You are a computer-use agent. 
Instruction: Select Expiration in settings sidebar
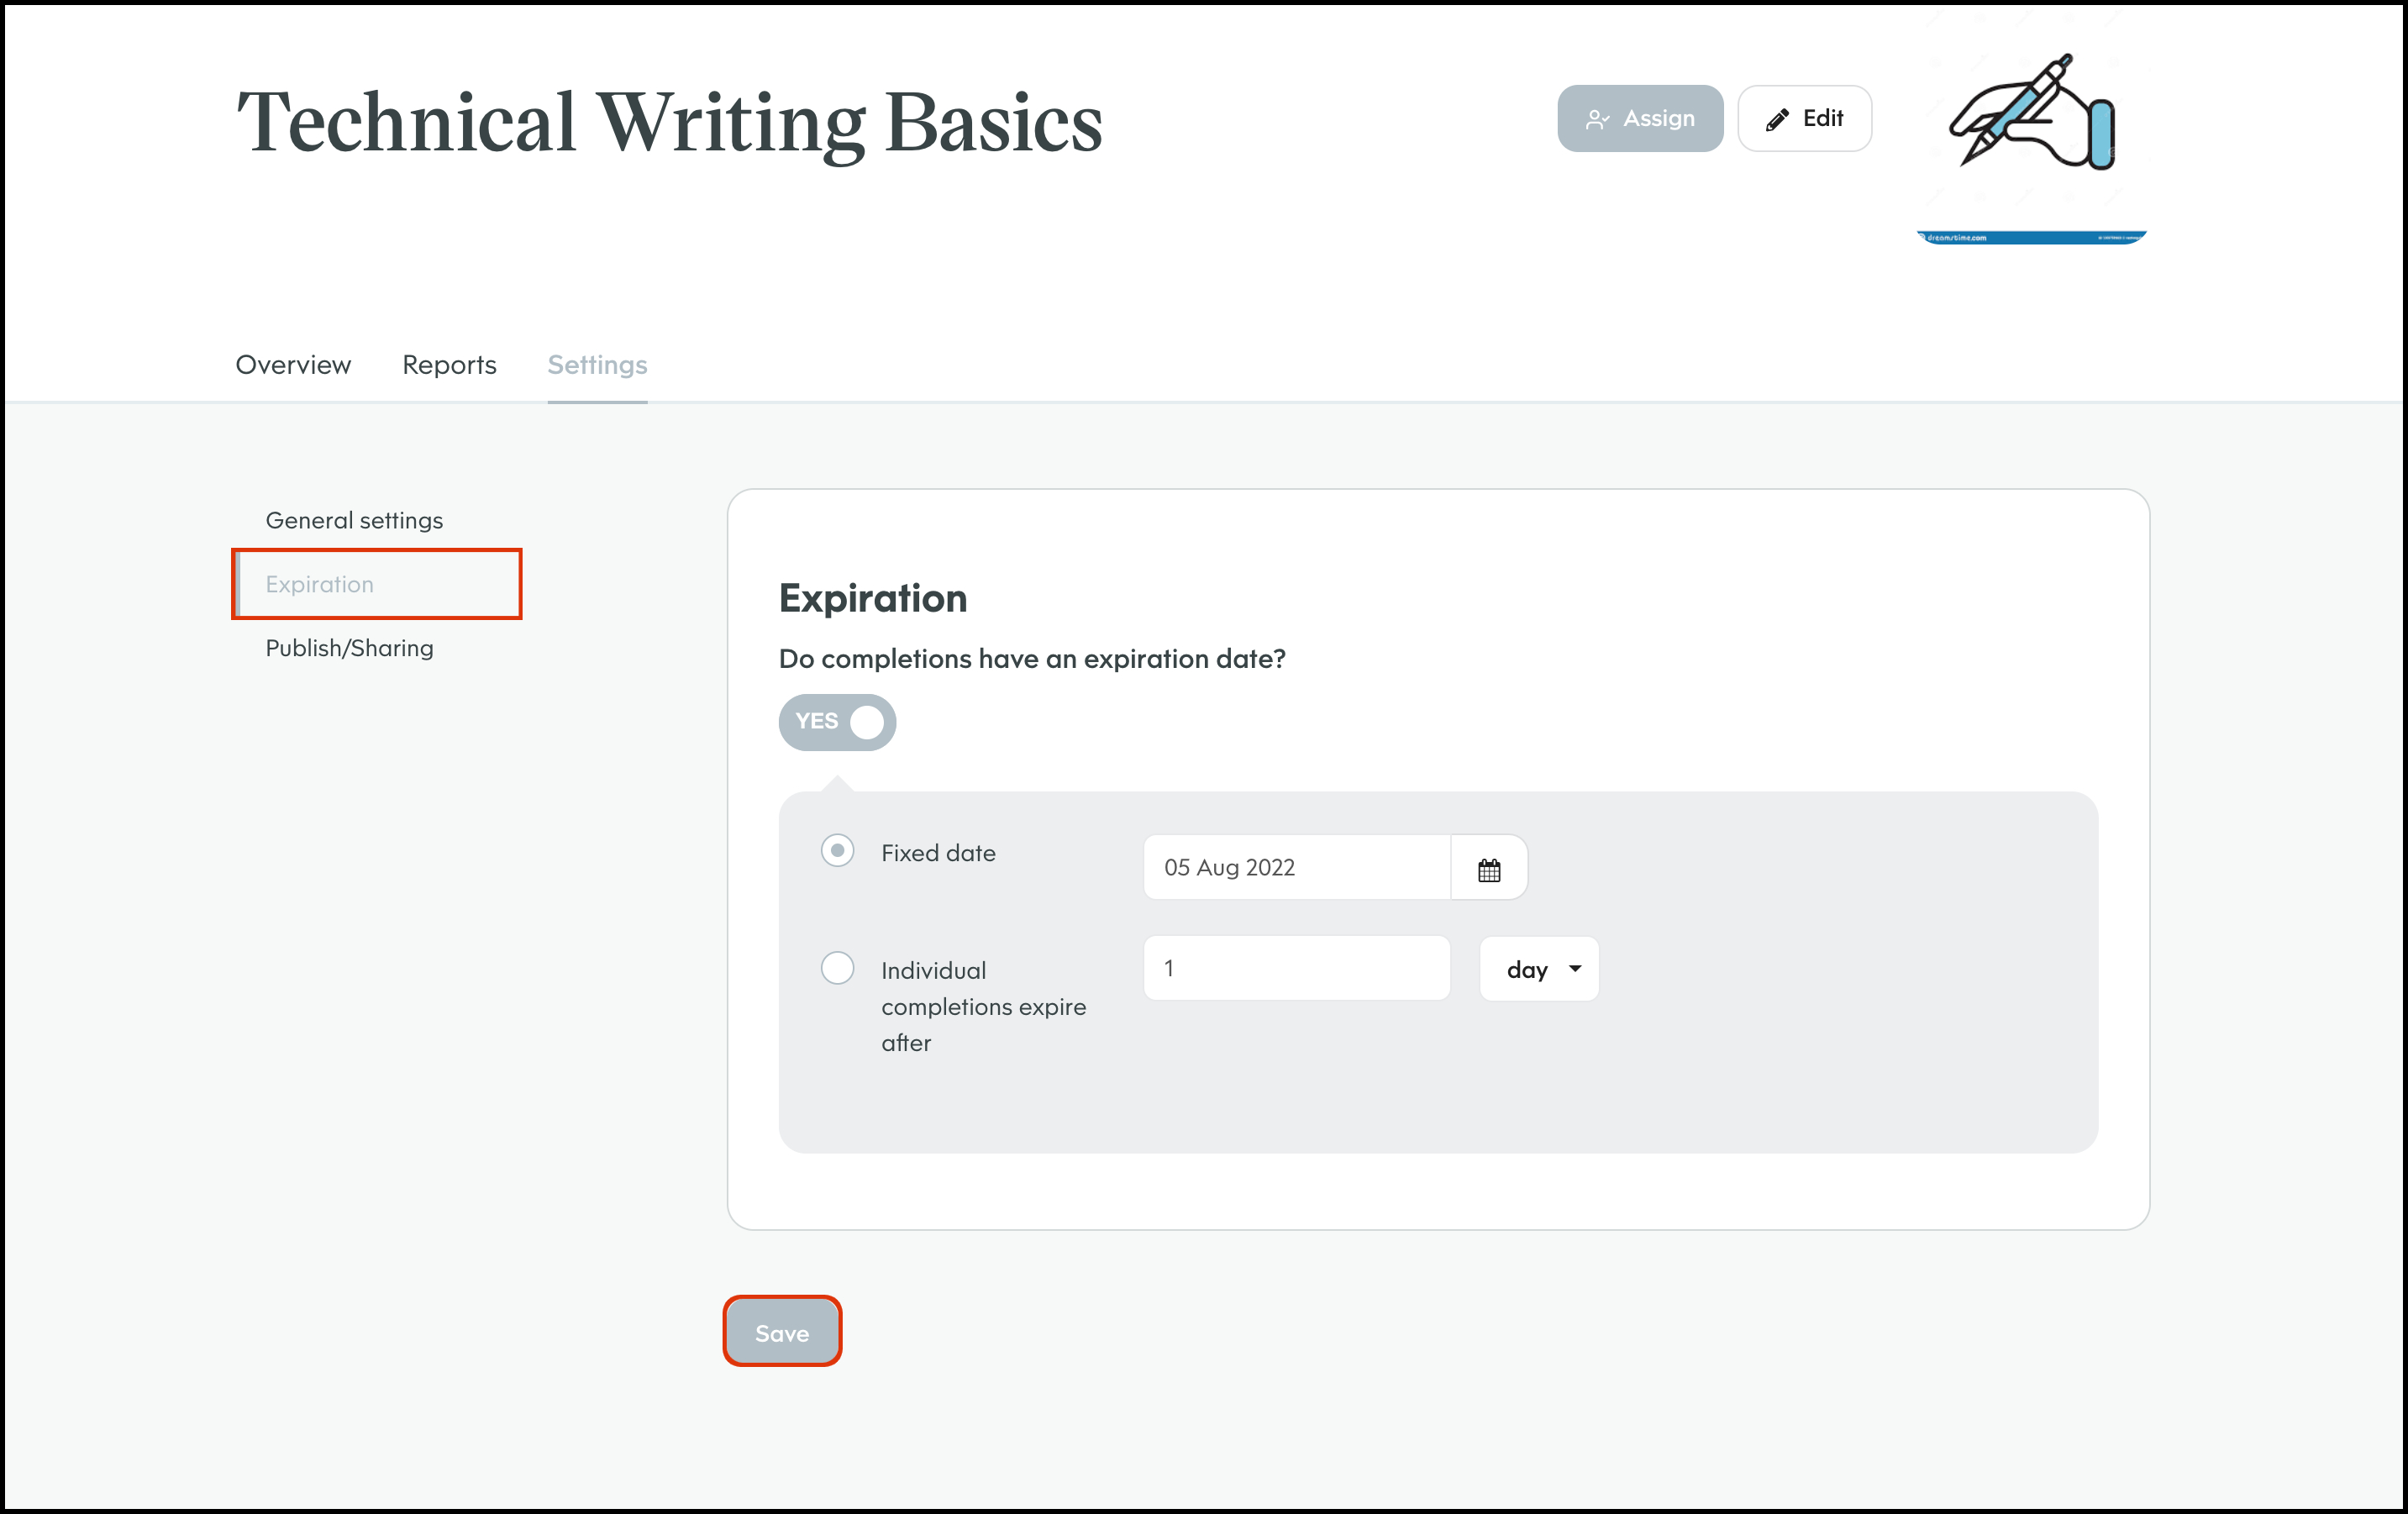[320, 585]
